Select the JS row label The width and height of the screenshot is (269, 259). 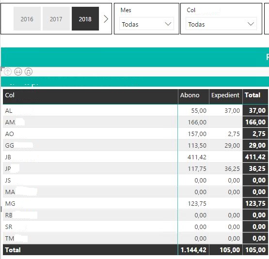pyautogui.click(x=8, y=180)
